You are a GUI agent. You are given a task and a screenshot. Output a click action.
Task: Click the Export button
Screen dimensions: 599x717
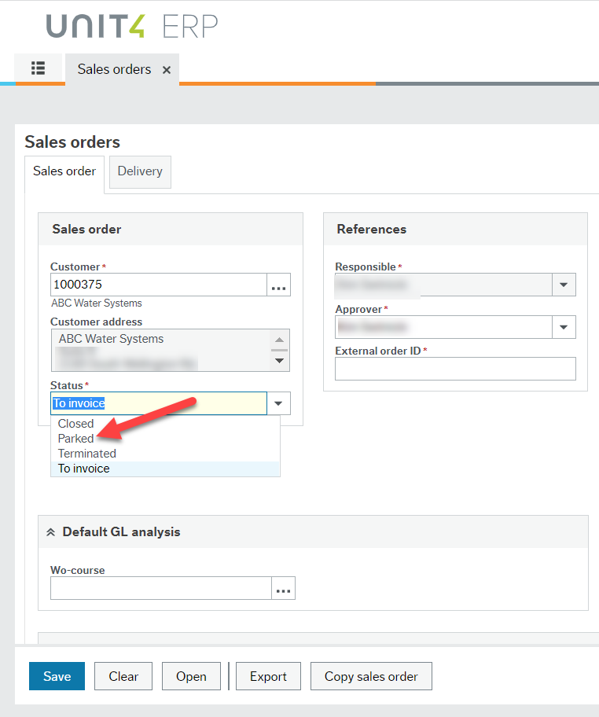tap(268, 676)
